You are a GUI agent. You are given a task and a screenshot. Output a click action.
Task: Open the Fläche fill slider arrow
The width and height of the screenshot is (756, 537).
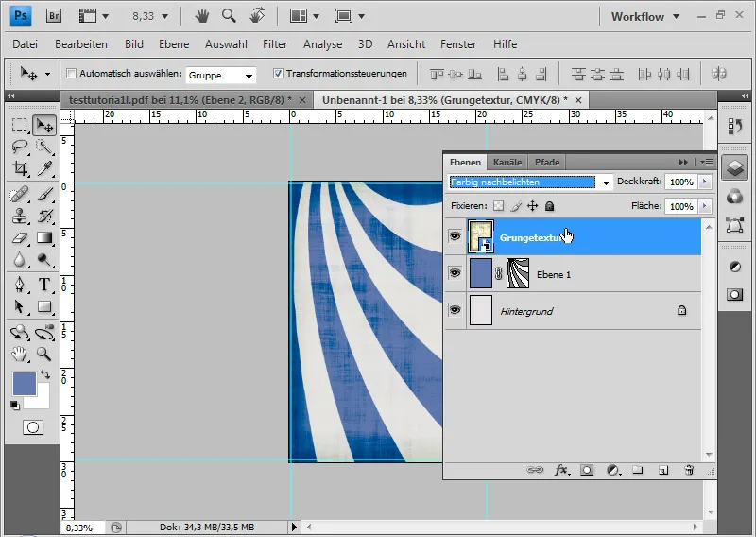pos(705,206)
